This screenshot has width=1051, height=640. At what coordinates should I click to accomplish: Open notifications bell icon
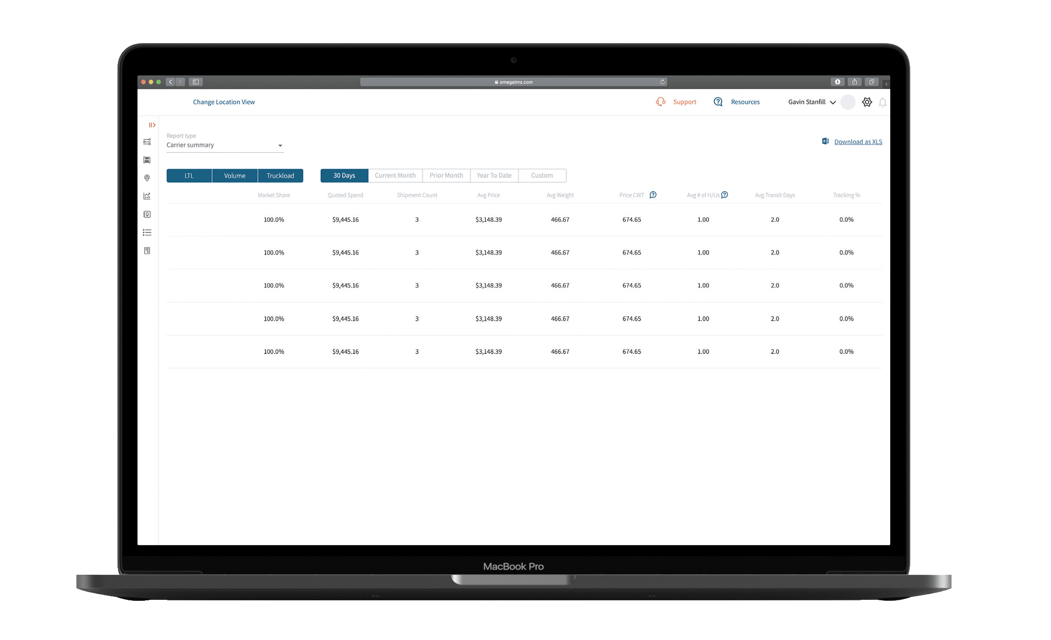tap(883, 102)
